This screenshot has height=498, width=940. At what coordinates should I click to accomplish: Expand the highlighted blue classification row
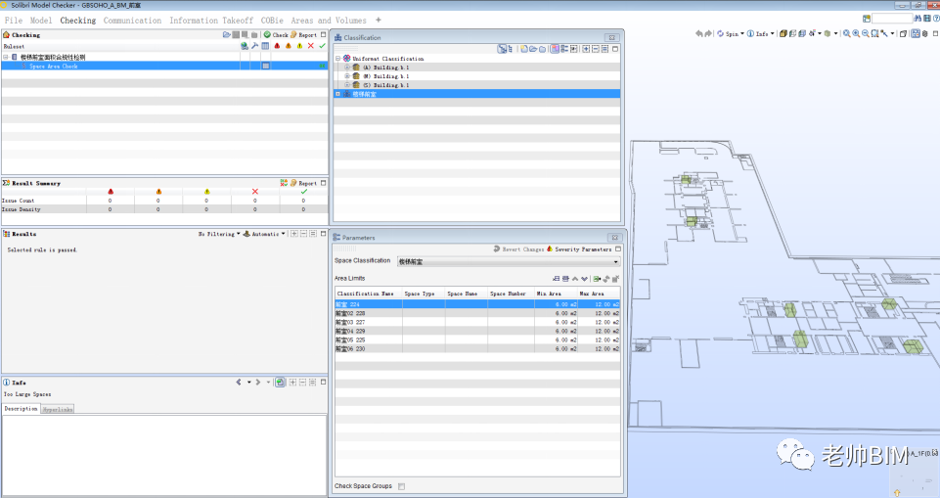(337, 94)
